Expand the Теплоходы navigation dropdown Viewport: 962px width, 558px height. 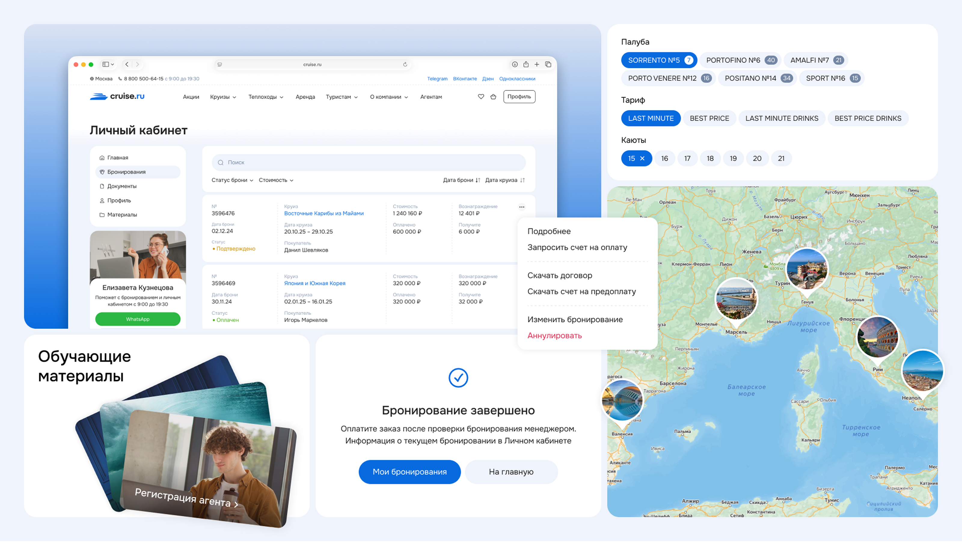[266, 97]
